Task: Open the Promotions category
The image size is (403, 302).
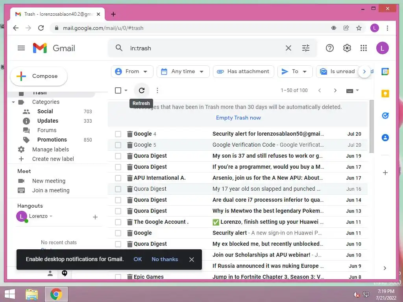Action: pos(52,140)
